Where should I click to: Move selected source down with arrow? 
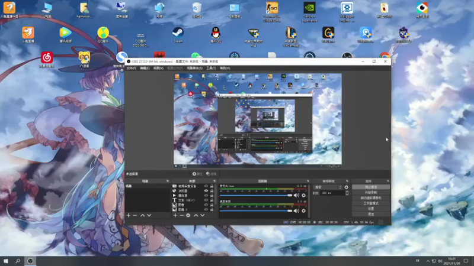(203, 215)
